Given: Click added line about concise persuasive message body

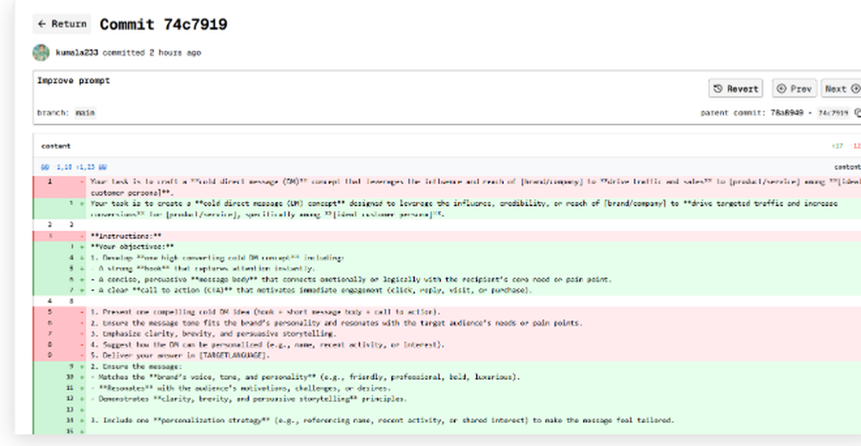Looking at the screenshot, I should 447,279.
